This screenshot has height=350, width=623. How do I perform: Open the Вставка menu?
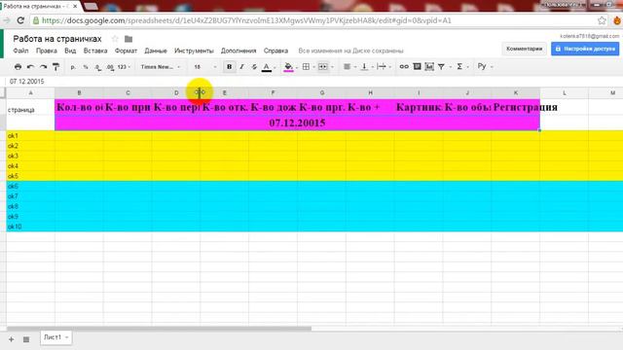[x=95, y=51]
